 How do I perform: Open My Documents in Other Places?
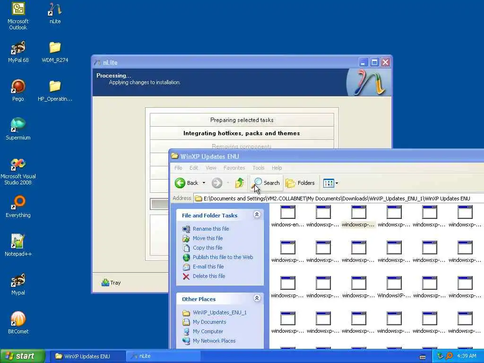click(x=209, y=322)
